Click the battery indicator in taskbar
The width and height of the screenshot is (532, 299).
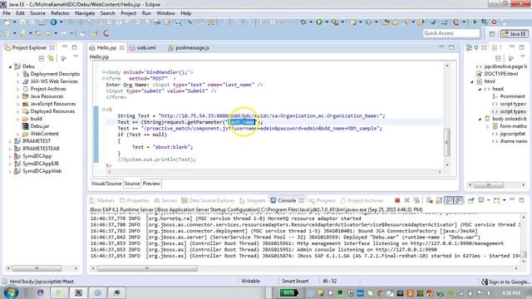tap(288, 292)
